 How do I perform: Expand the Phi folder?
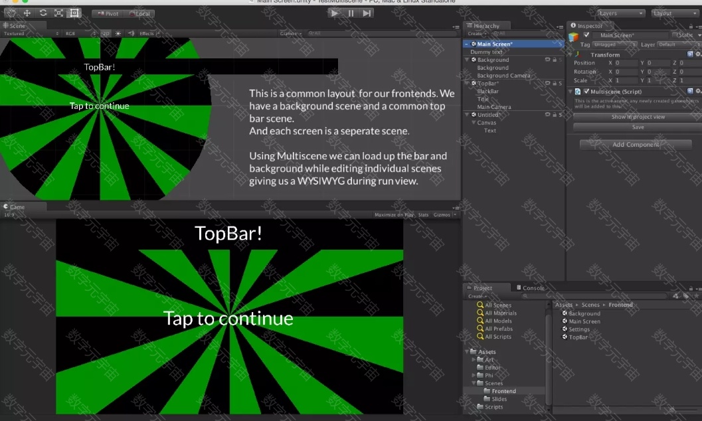coord(474,375)
